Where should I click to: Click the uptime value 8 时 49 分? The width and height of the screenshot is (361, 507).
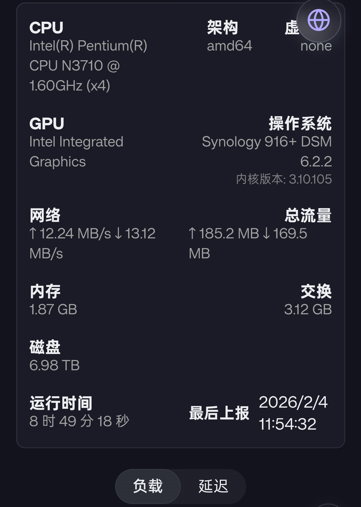click(x=79, y=421)
